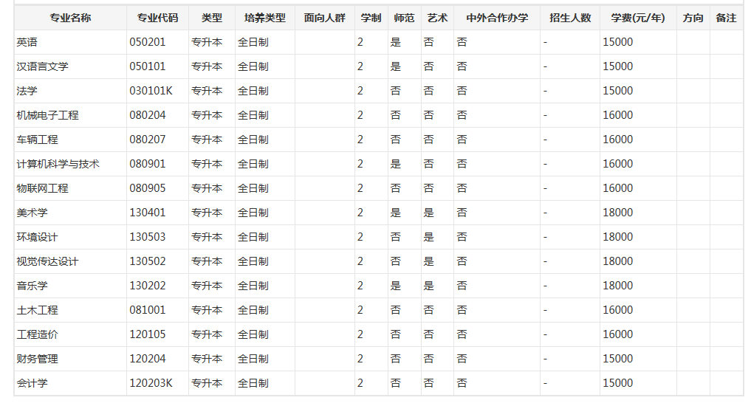This screenshot has width=751, height=406.
Task: Click the 培养类型 column header
Action: coord(264,18)
